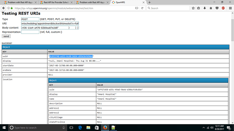Close the OpenMRS tab
234x131 pixels.
[x=143, y=2]
